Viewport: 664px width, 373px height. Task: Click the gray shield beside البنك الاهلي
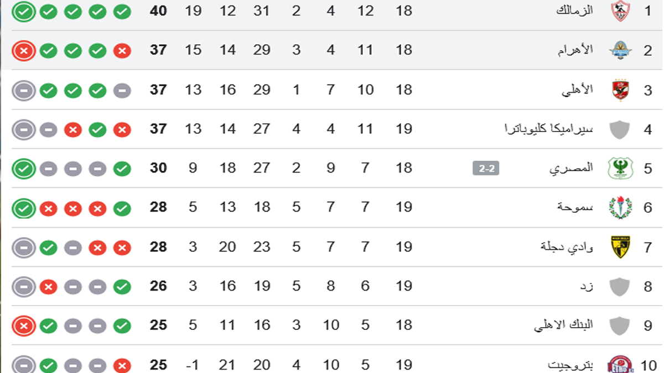[x=620, y=325]
